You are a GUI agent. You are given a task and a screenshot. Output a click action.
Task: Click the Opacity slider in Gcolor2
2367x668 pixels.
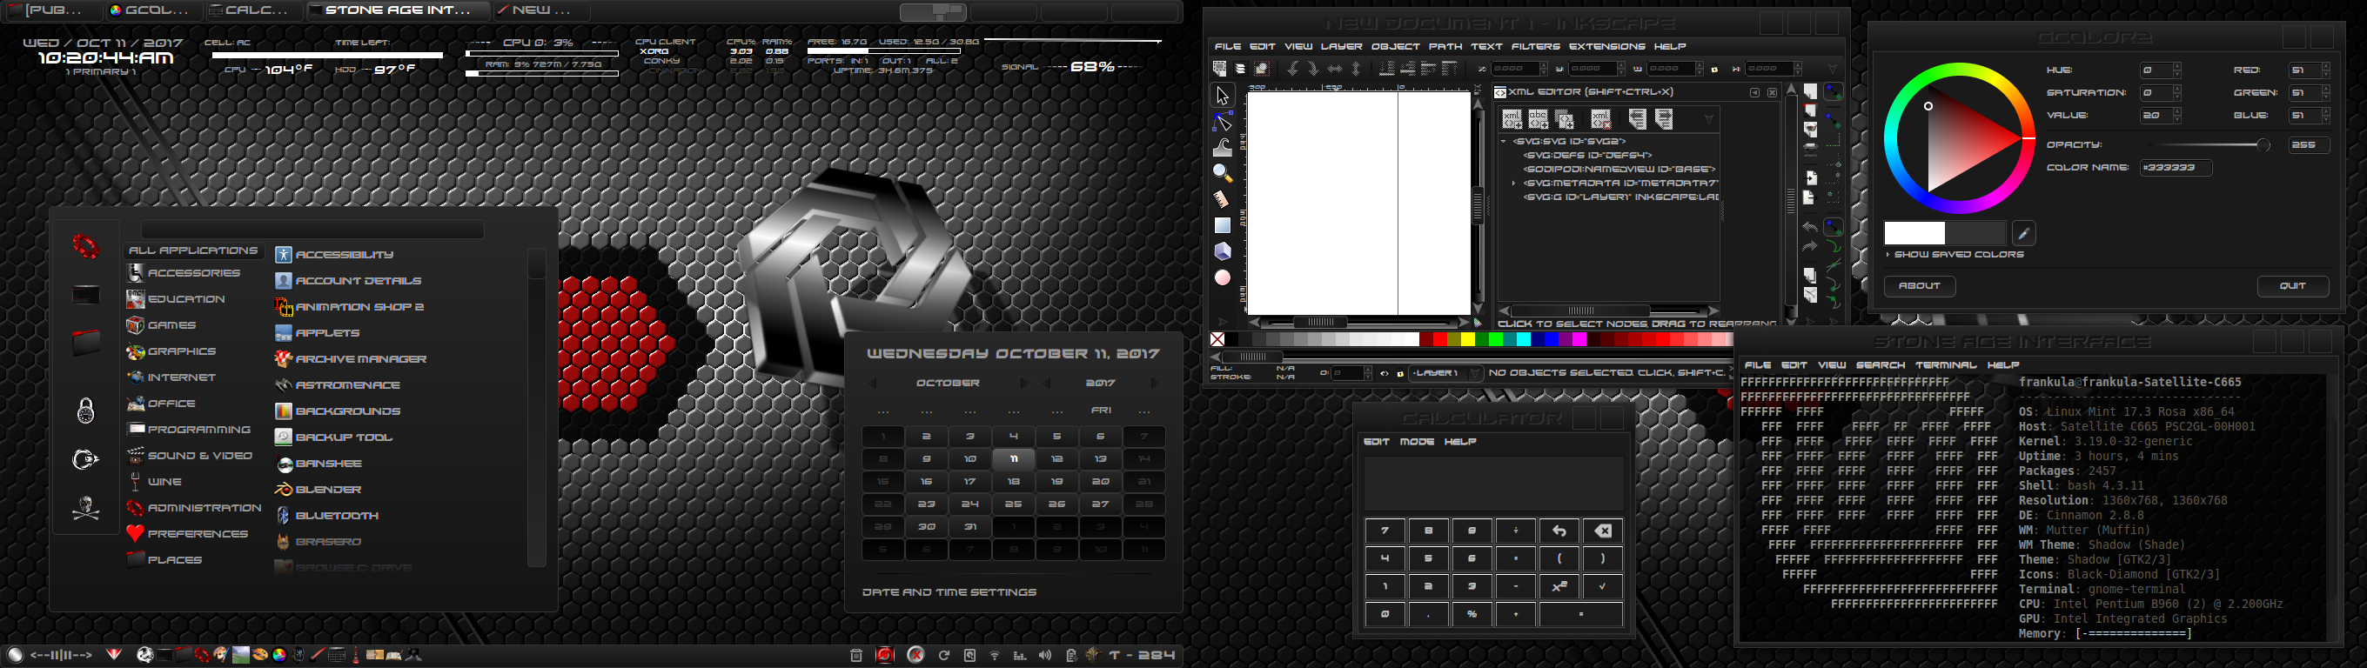2209,145
